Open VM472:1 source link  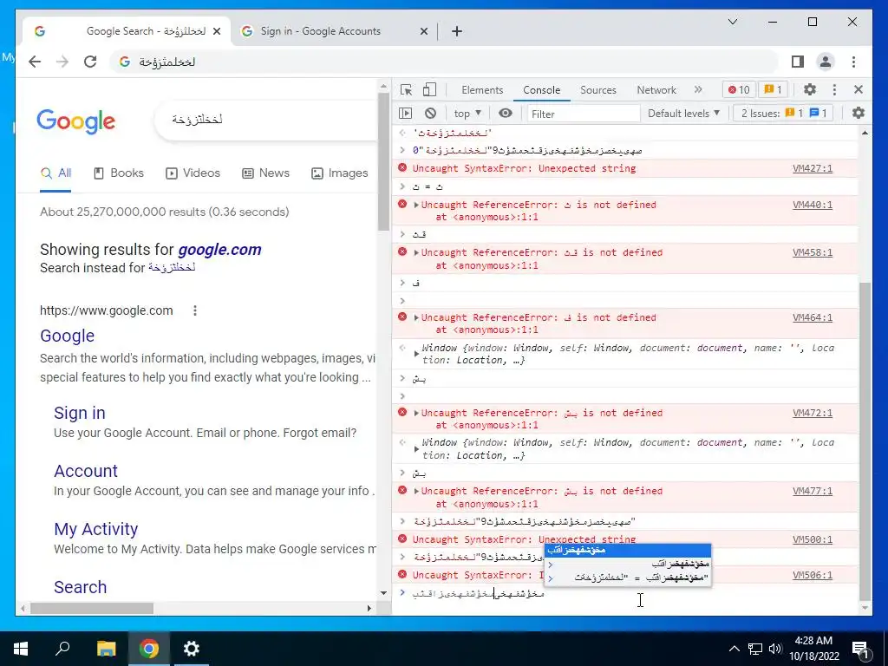tap(812, 413)
